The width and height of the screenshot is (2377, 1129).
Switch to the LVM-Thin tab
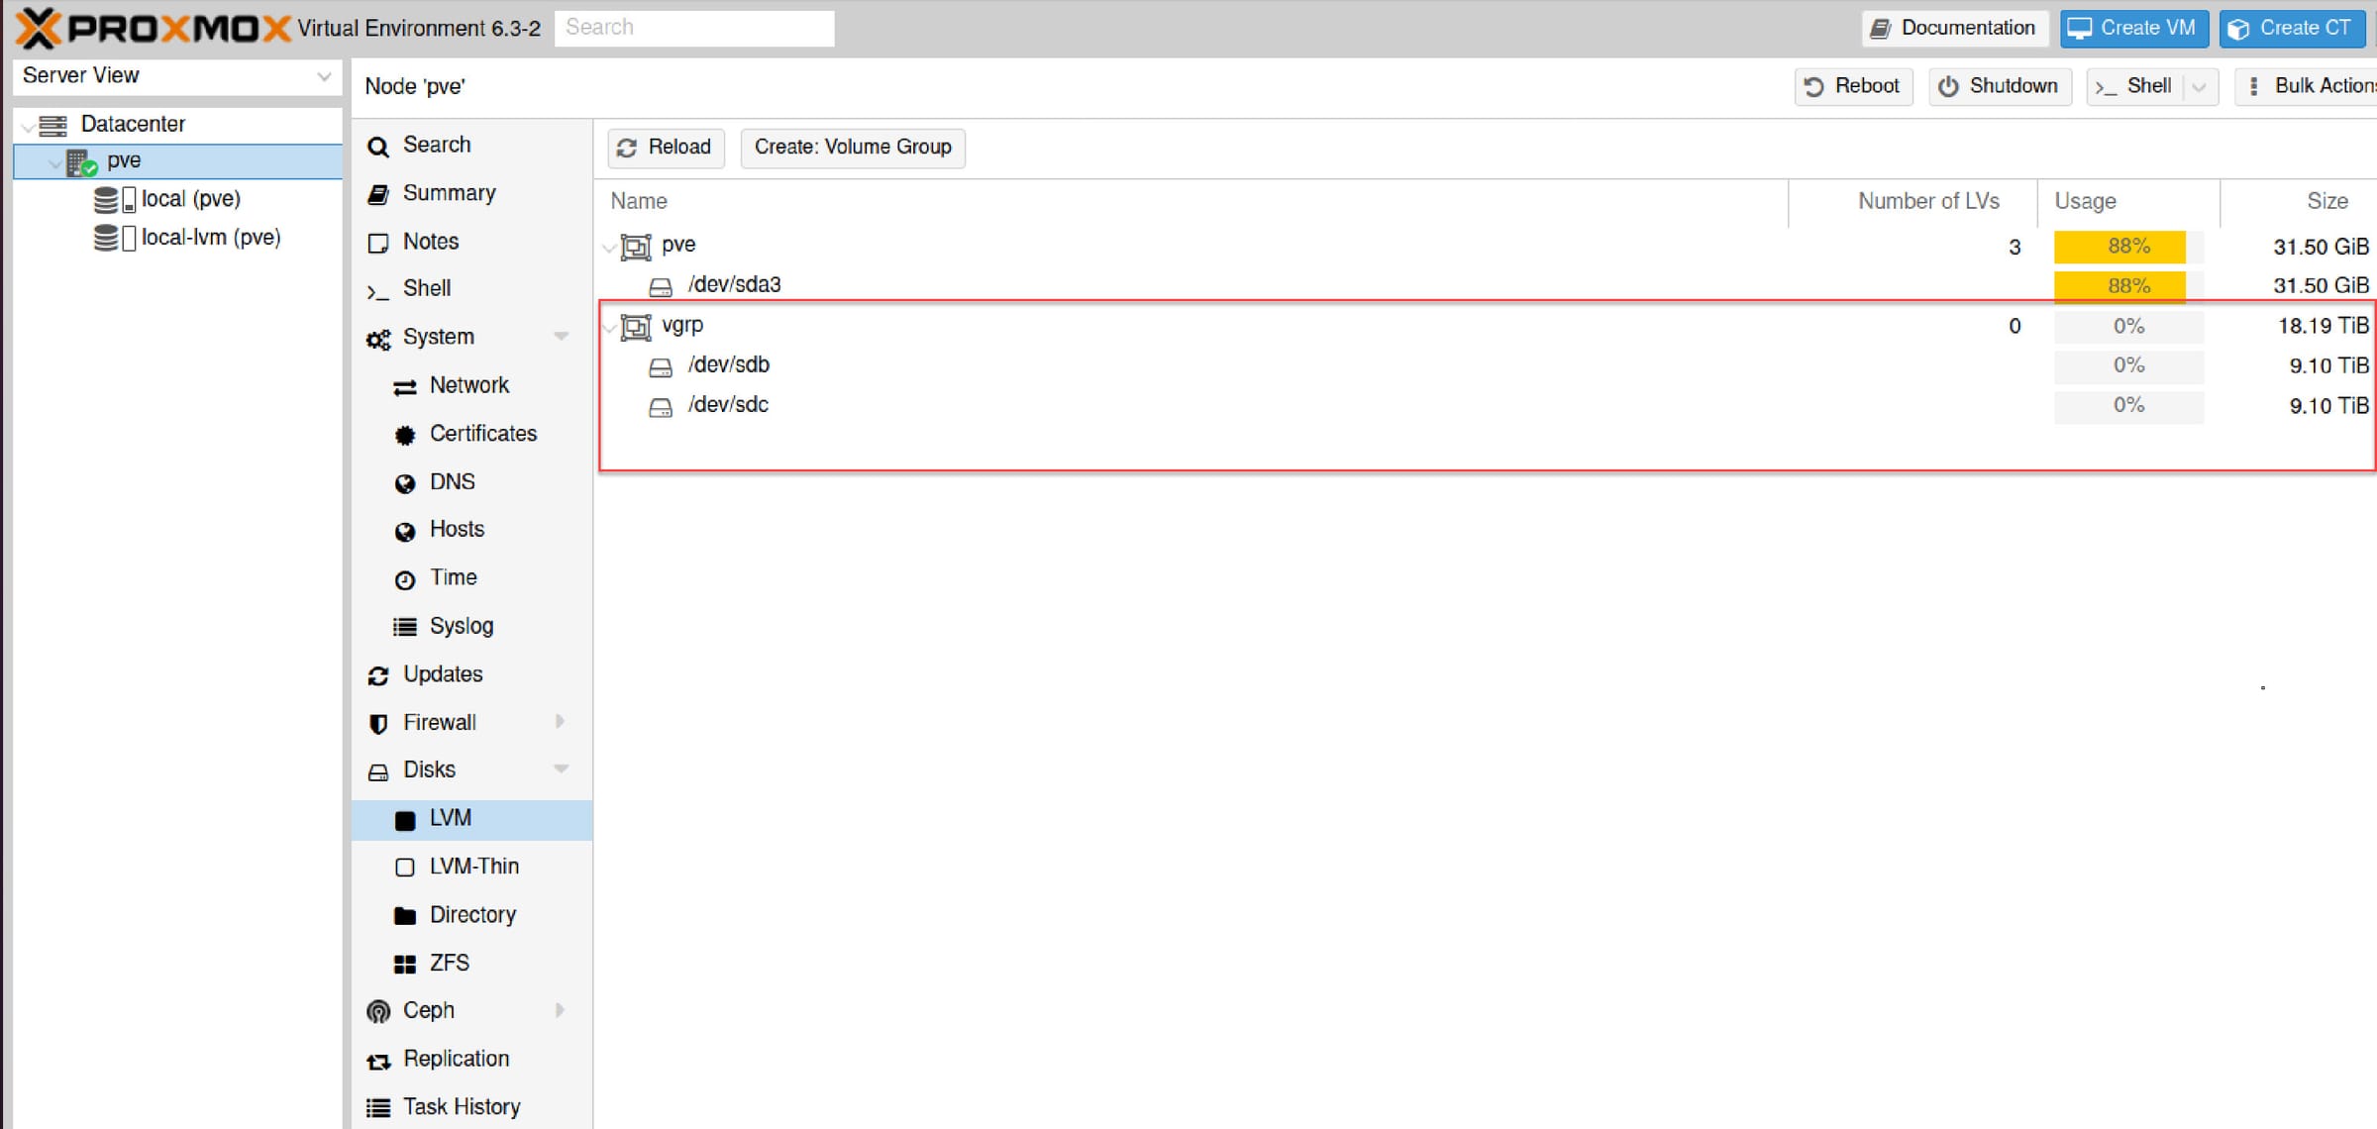point(473,866)
